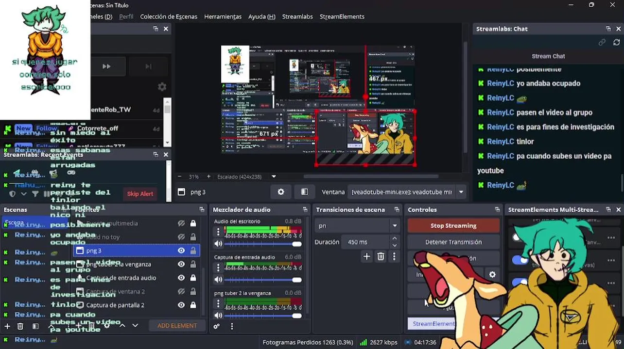Screen dimensions: 624x349
Task: Click skip-next button in media dock
Action: coord(148,66)
